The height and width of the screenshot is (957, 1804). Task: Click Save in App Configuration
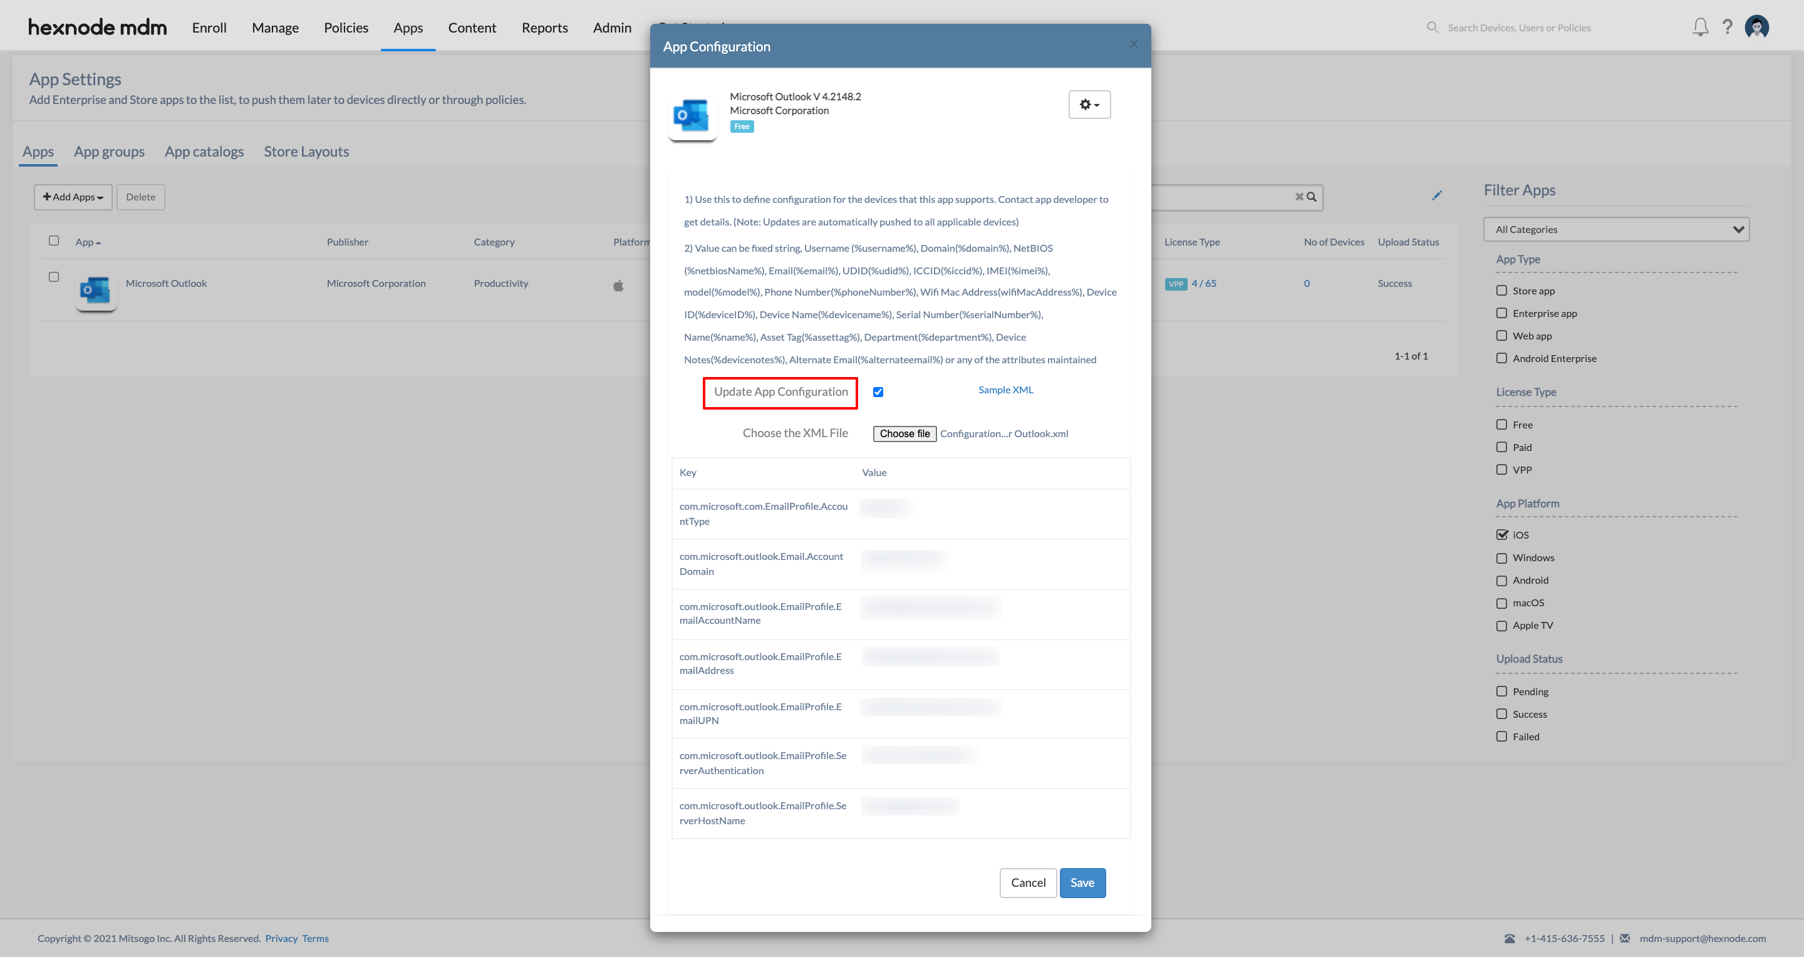point(1082,883)
